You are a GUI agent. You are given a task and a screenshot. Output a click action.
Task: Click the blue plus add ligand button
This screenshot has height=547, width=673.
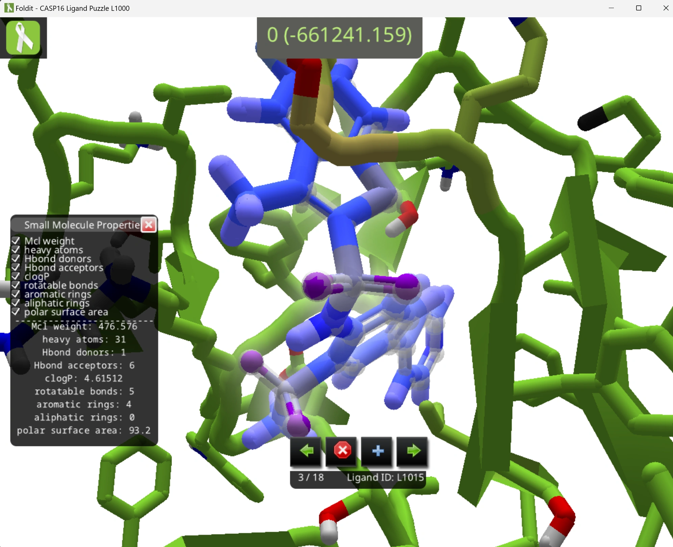click(377, 451)
